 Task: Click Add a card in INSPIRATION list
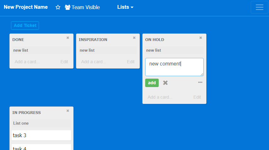pos(94,62)
